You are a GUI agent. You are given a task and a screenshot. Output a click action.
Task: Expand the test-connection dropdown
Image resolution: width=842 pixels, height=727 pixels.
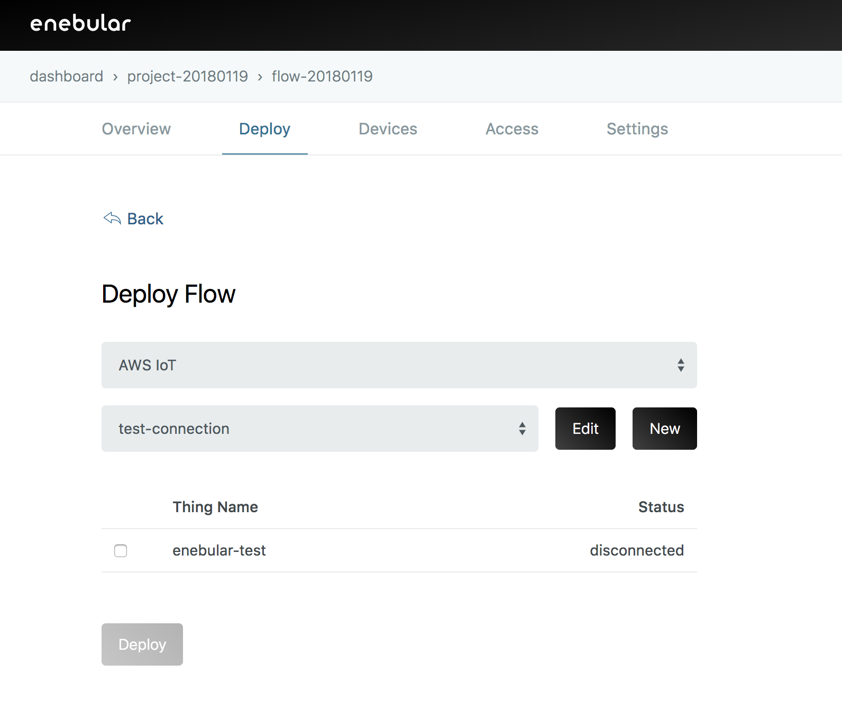319,429
